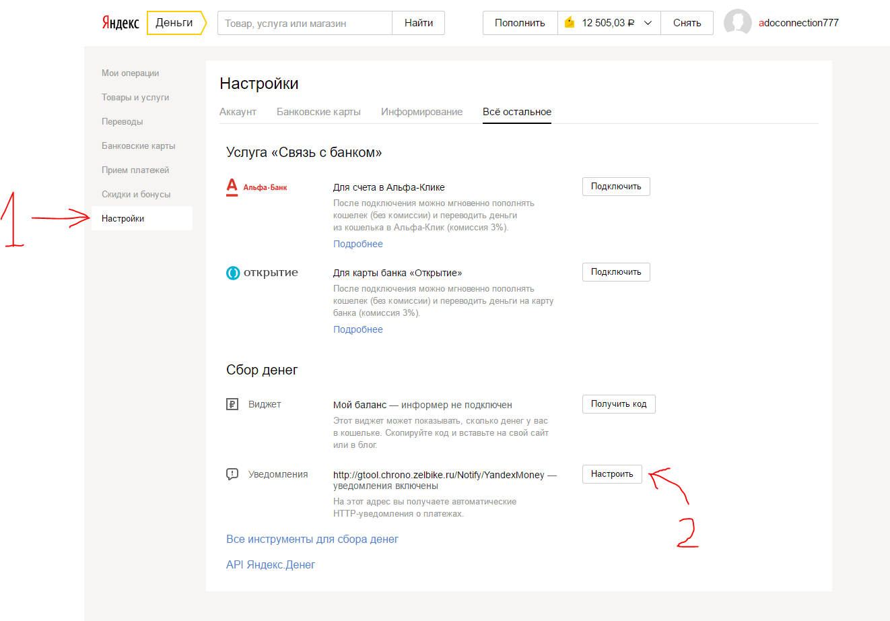Viewport: 890px width, 621px height.
Task: Click the Для карты банка «Открытие» title
Action: click(x=398, y=273)
